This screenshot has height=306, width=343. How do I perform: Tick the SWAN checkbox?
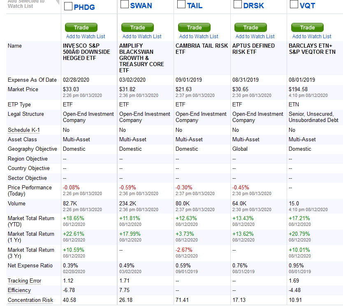(125, 4)
